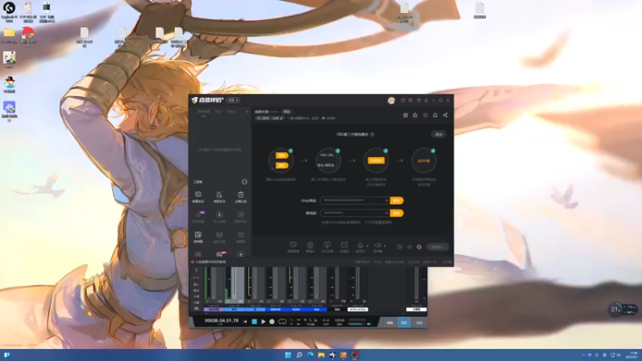Adjust the selected channel 2 fader in mixer
This screenshot has width=642, height=361.
(236, 283)
